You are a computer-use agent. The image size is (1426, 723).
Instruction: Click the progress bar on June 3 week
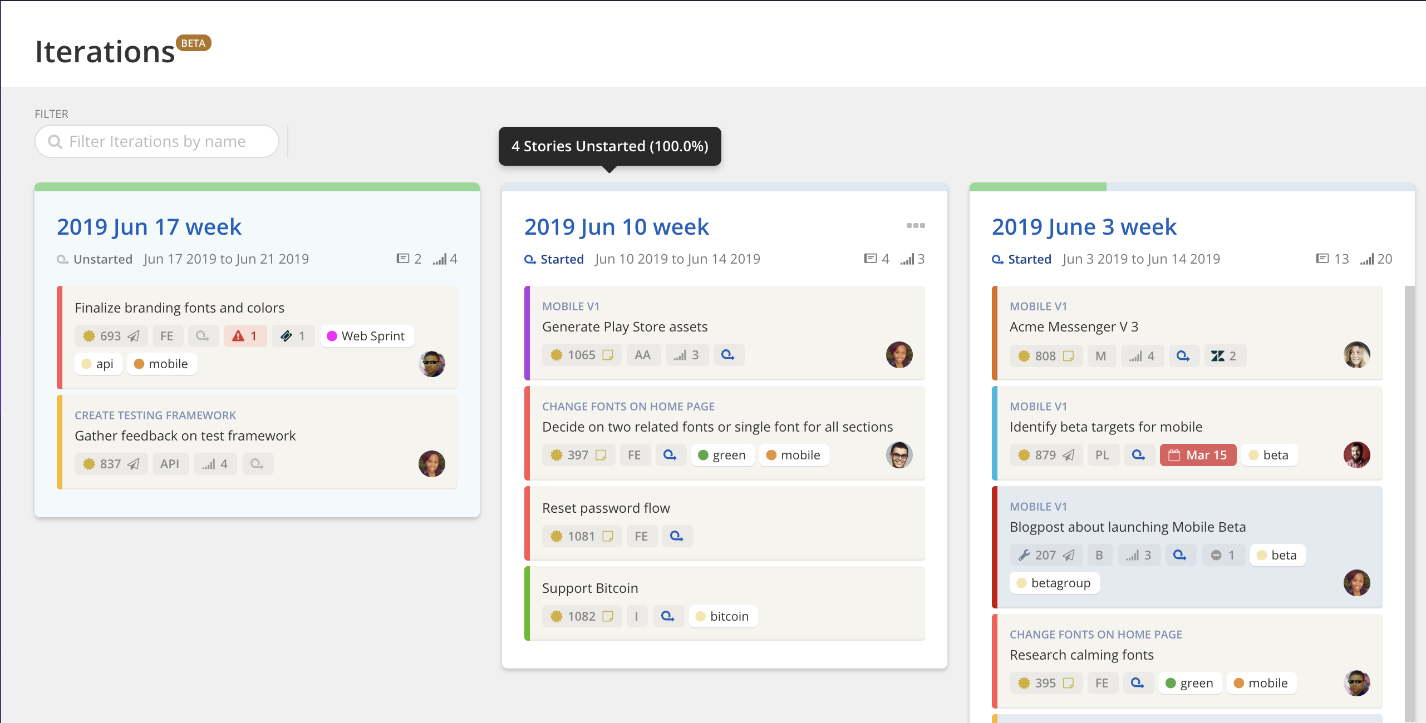pos(1192,187)
